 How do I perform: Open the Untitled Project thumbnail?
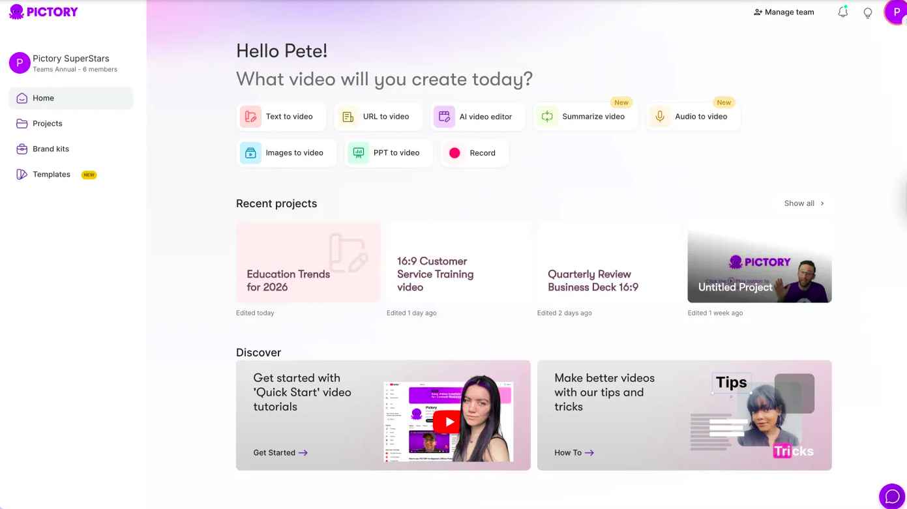pyautogui.click(x=760, y=263)
